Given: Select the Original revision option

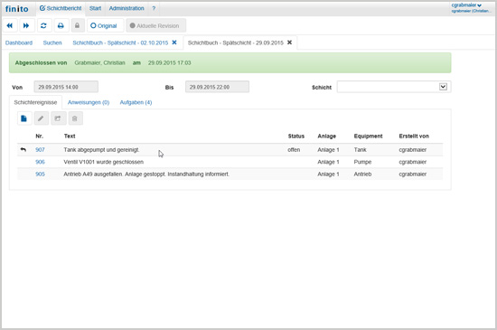Looking at the screenshot, I should 104,25.
